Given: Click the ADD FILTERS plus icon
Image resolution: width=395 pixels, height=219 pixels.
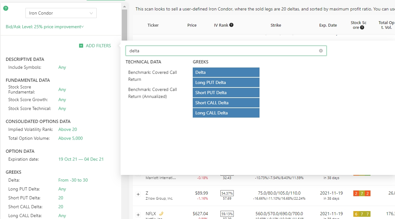Looking at the screenshot, I should (81, 46).
